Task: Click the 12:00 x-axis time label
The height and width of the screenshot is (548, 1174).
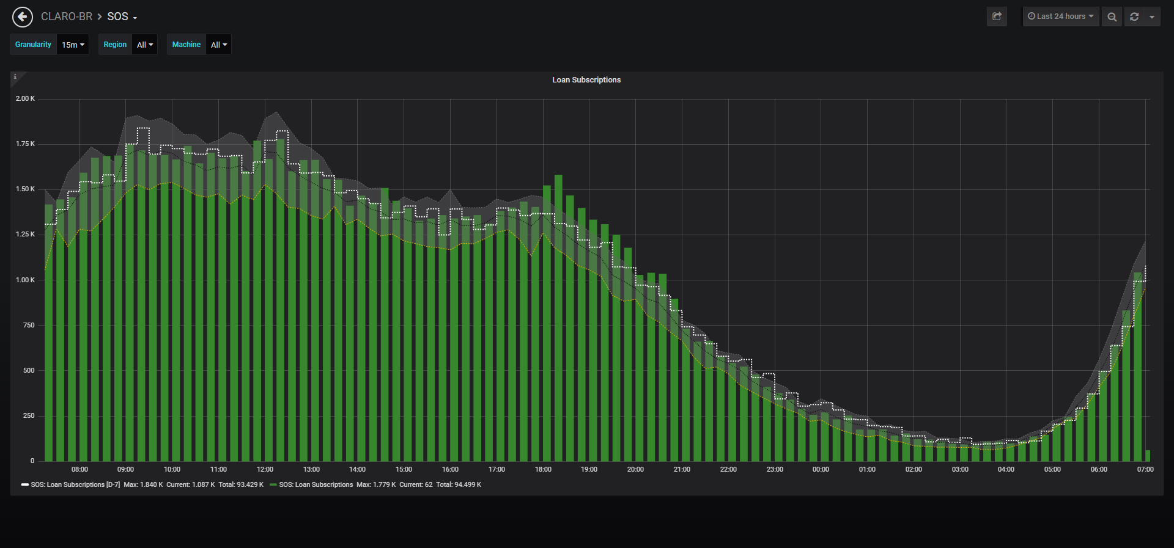Action: pos(265,469)
